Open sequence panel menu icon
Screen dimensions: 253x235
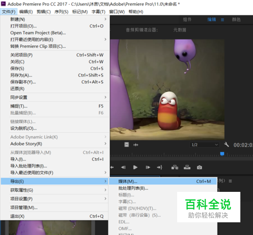pyautogui.click(x=230, y=181)
